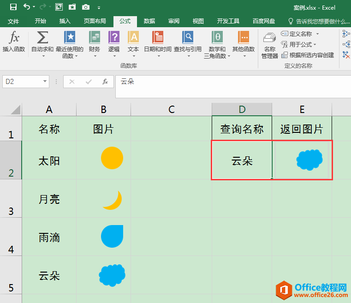Screen dimensions: 351x303
Task: Switch to the Data (数据) ribbon tab
Action: [x=149, y=21]
